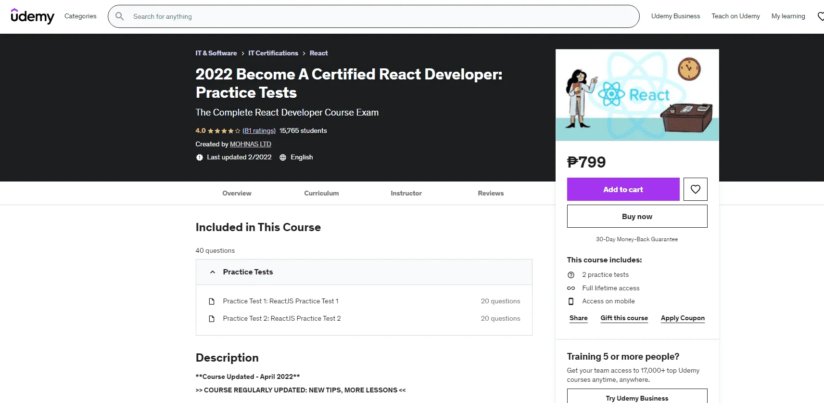824x403 pixels.
Task: Click the course subtitle text
Action: pyautogui.click(x=287, y=113)
